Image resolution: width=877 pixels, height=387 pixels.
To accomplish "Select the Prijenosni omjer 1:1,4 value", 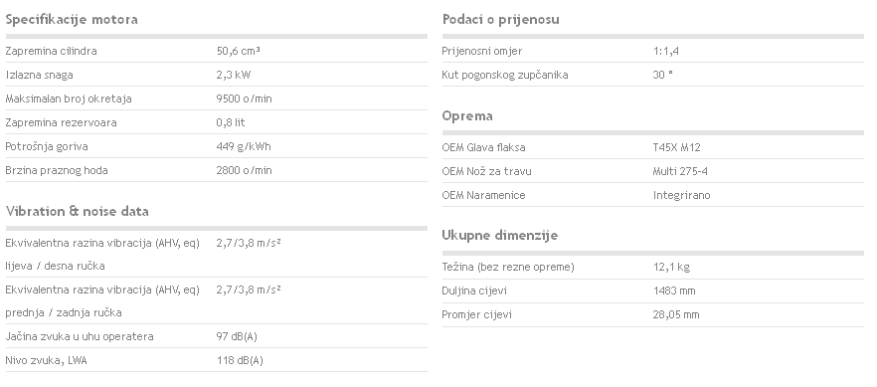I will (665, 51).
